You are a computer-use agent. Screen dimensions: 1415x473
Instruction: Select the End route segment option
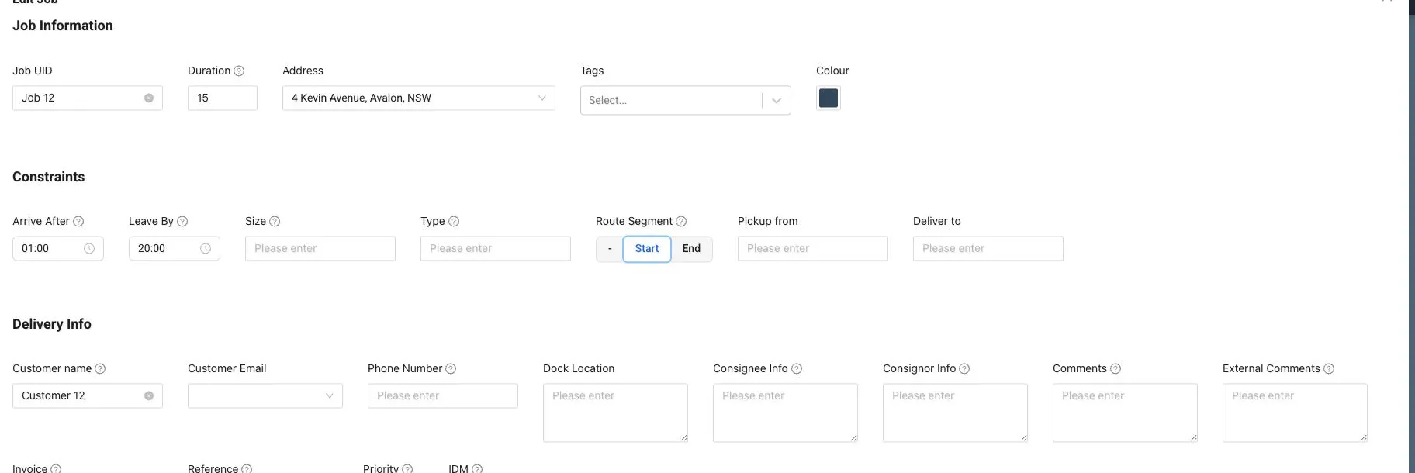coord(691,248)
